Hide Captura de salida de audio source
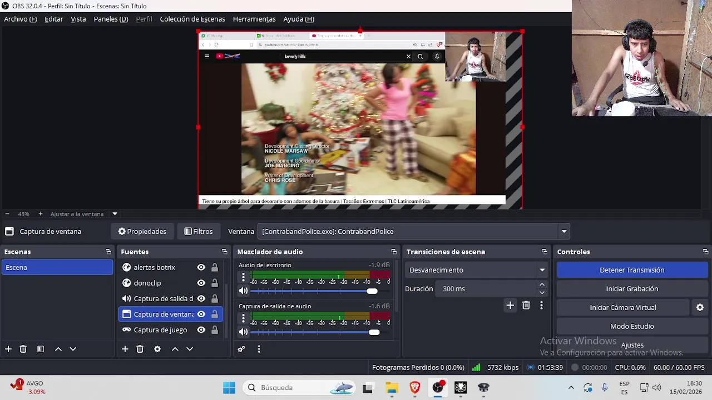 click(x=201, y=298)
